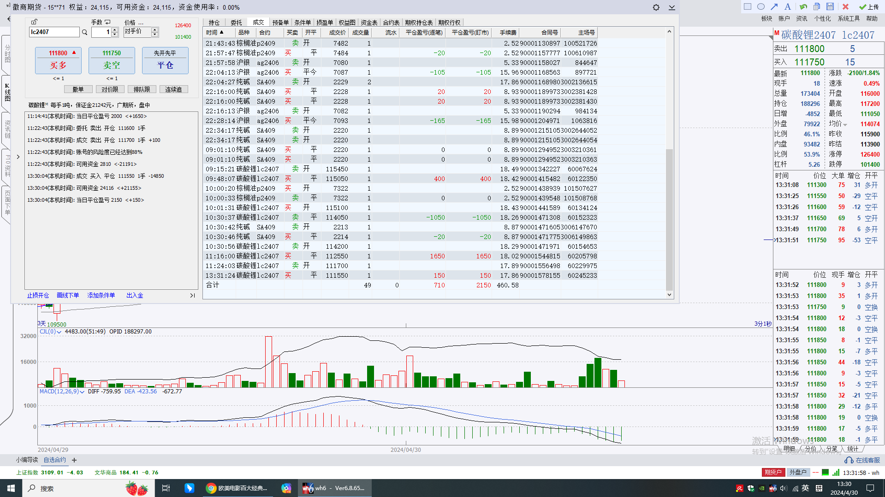Switch to the 资金表 tab
Screen dimensions: 885x497
pos(369,23)
